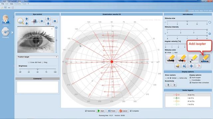Open the File menu
213x119 pixels.
(x=3, y=4)
